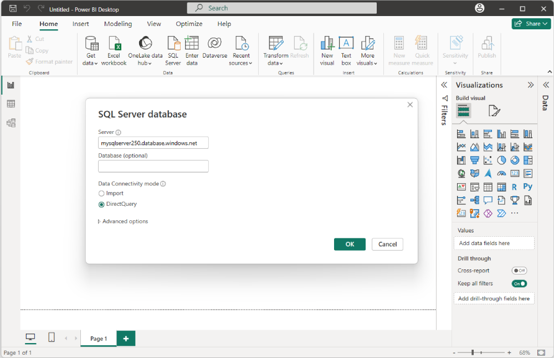The image size is (554, 358).
Task: Toggle the Cross-report switch
Action: [x=520, y=271]
